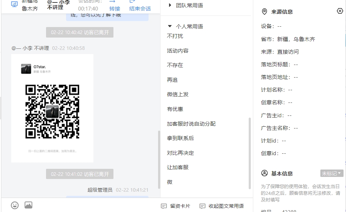The height and width of the screenshot is (212, 346).
Task: Select the 不存在 quick phrase
Action: click(x=175, y=65)
